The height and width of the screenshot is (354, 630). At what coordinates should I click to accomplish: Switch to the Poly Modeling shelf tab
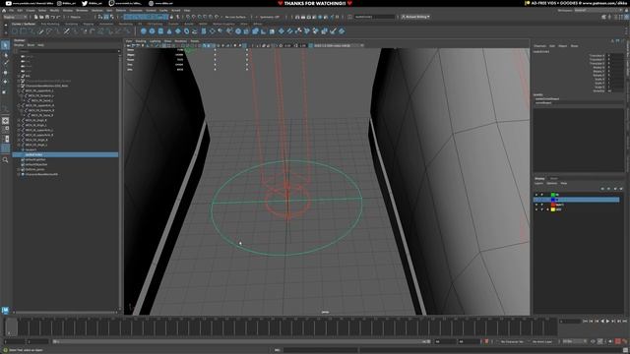[50, 24]
